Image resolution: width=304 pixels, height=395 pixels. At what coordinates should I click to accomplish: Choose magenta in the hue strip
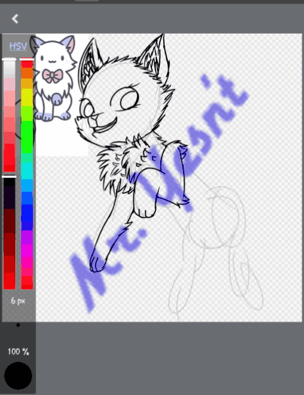pos(27,251)
